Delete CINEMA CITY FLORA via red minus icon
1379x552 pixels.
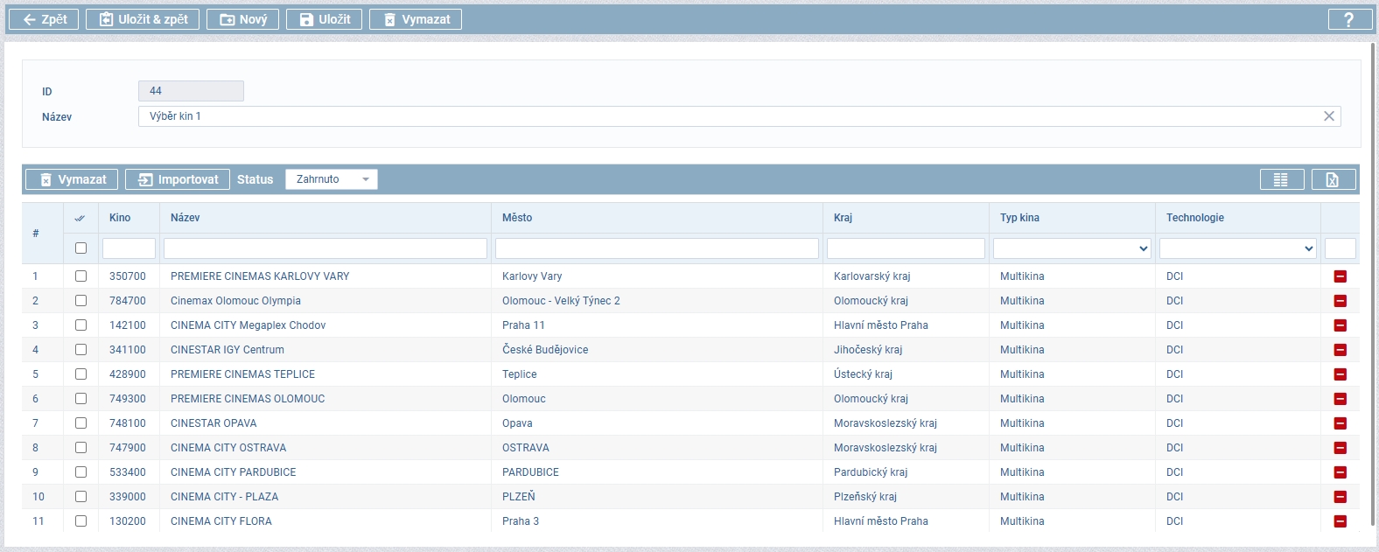click(1340, 521)
